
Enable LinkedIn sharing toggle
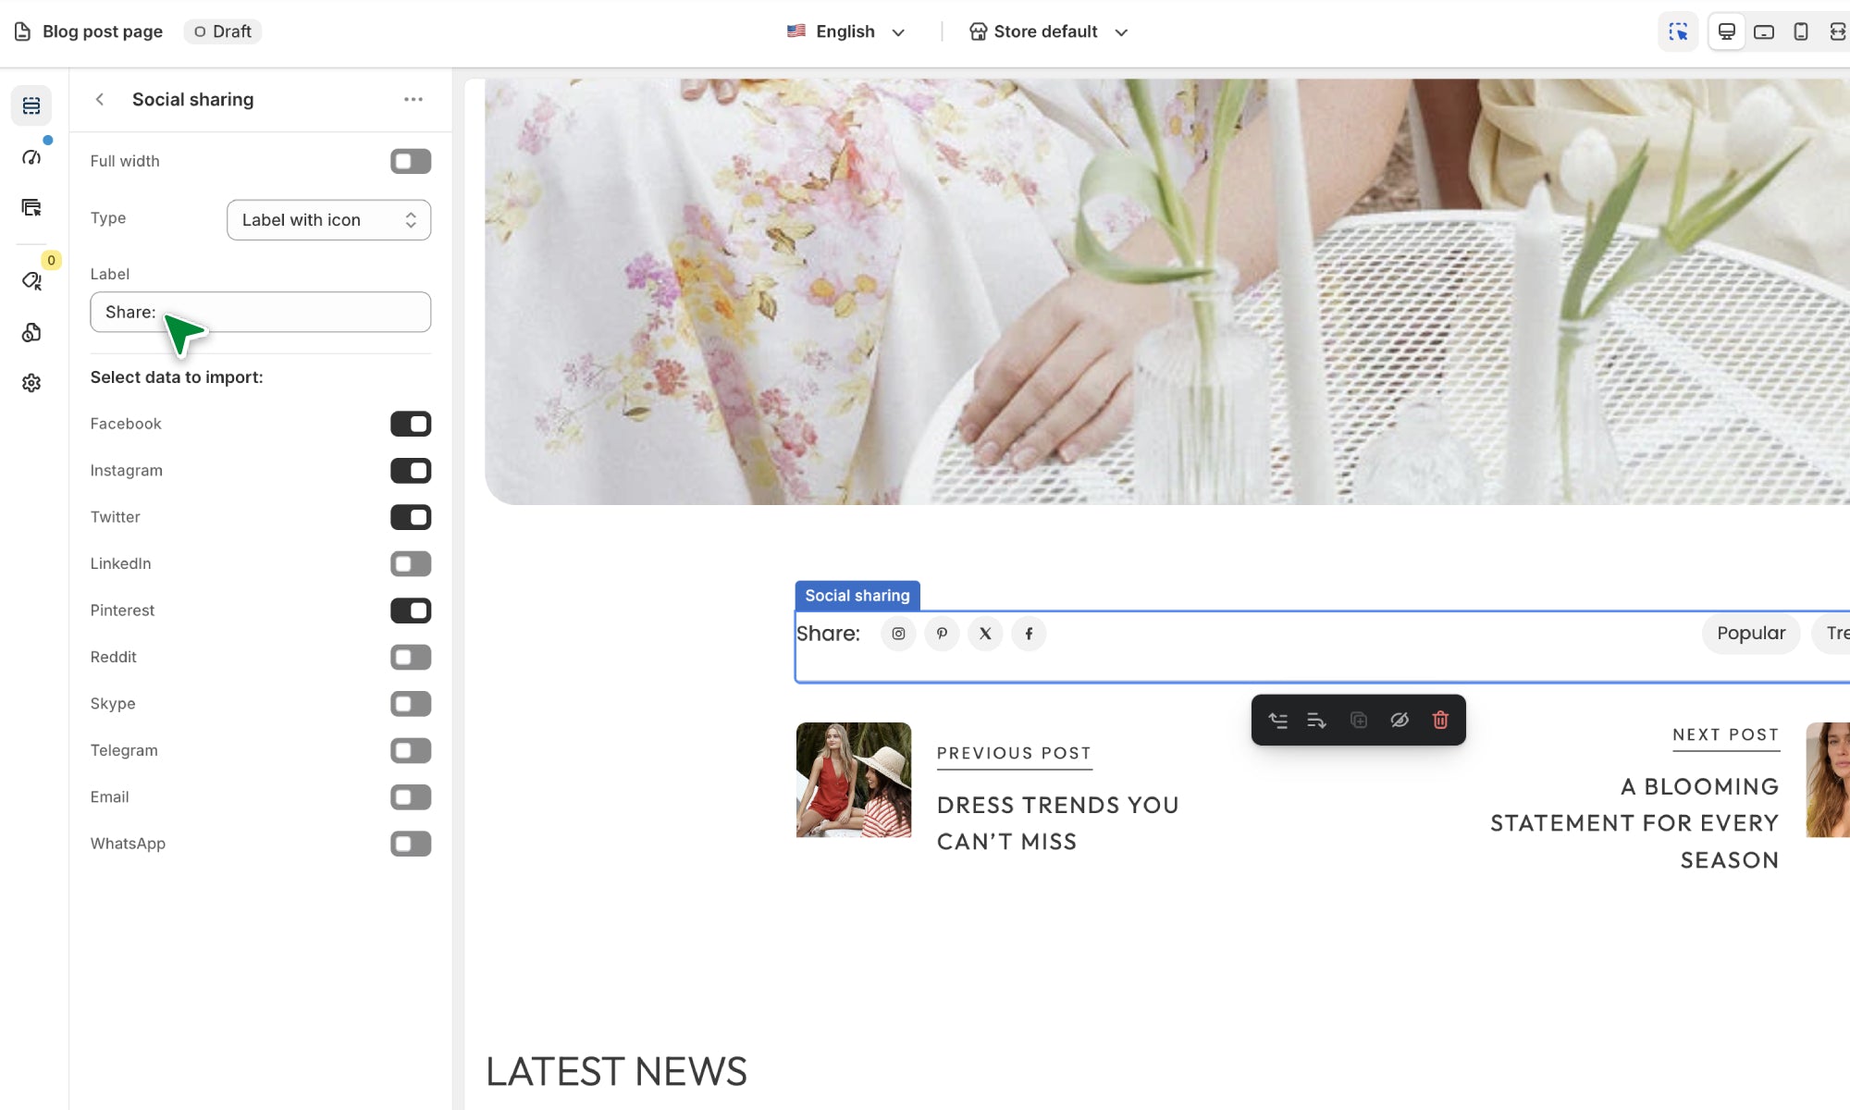pos(411,563)
